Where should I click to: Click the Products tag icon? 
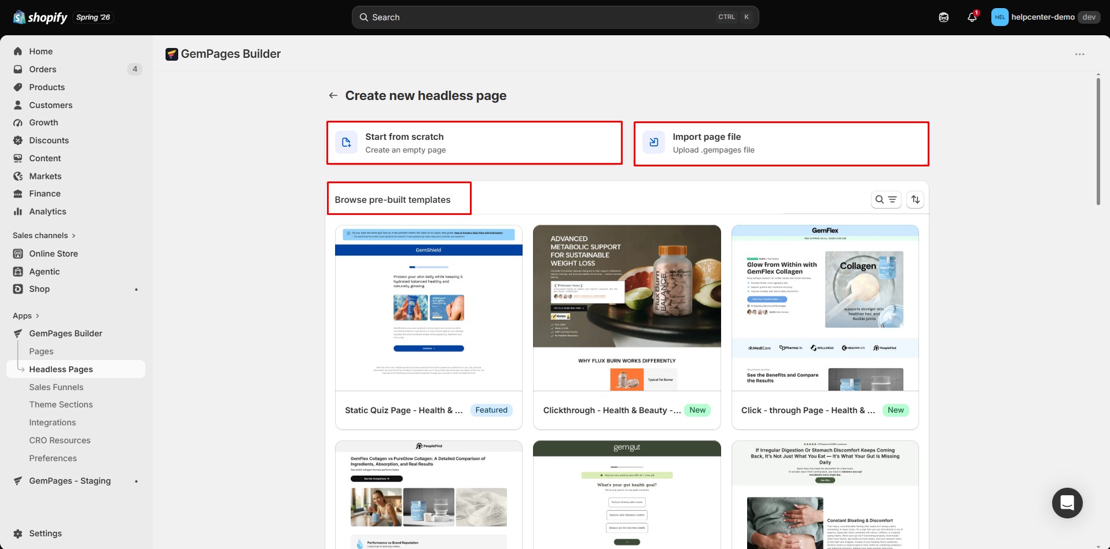18,87
